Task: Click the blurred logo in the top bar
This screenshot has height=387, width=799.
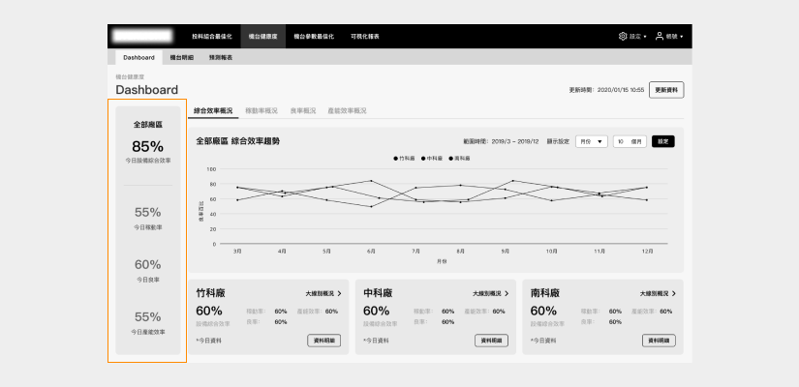Action: coord(142,36)
